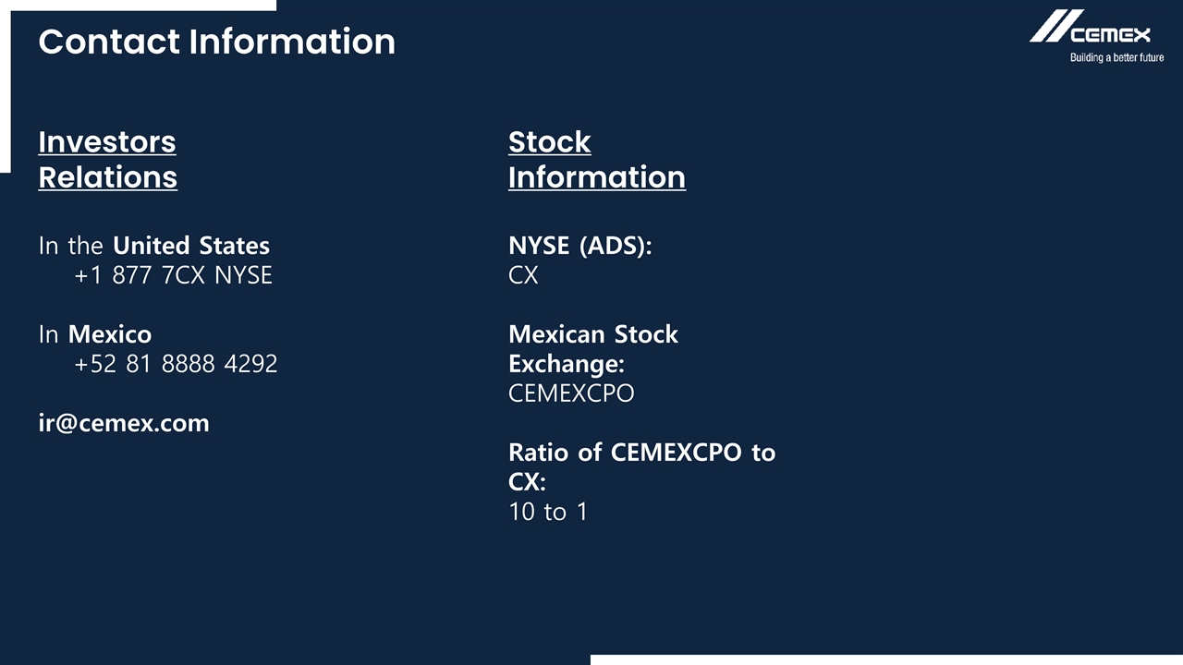Image resolution: width=1183 pixels, height=665 pixels.
Task: Select the "In Mexico" label
Action: point(94,334)
